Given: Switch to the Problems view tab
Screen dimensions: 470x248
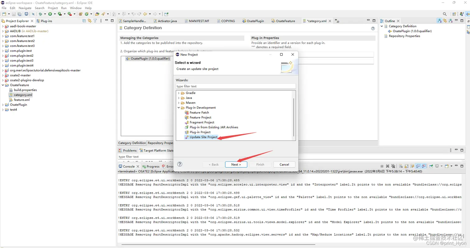Looking at the screenshot, I should tap(127, 150).
